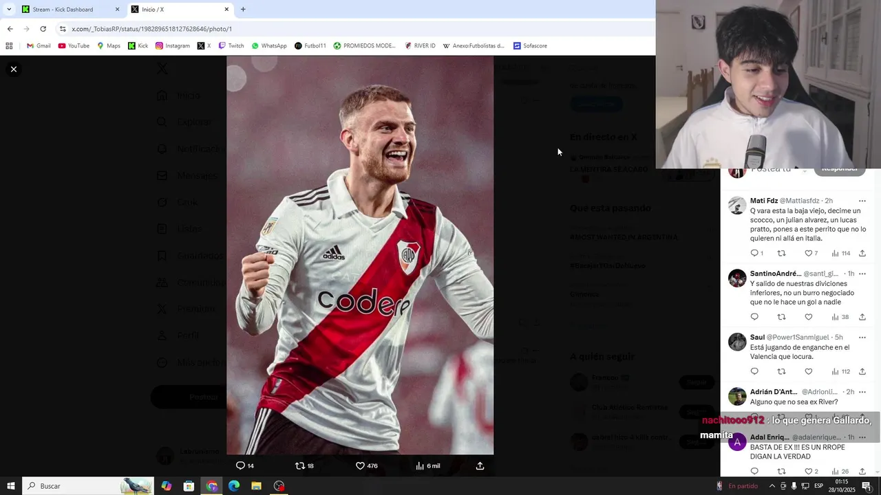
Task: Close the photo viewer with the X
Action: pos(13,69)
